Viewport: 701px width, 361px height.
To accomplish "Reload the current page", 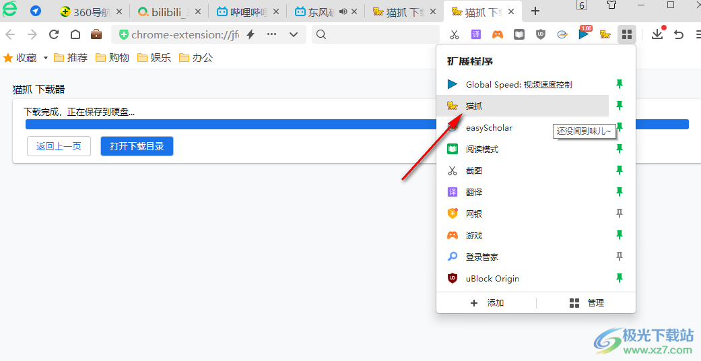I will 54,34.
